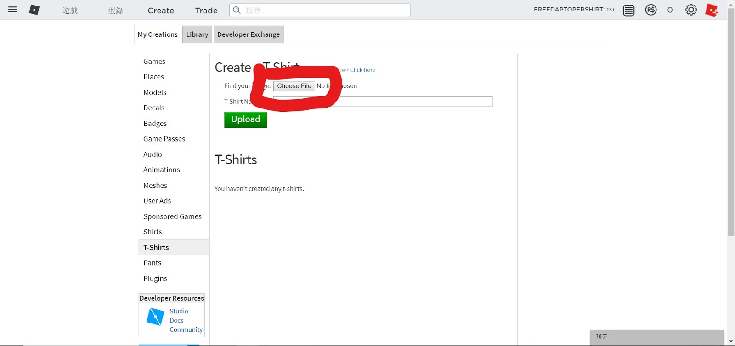Image resolution: width=735 pixels, height=346 pixels.
Task: Open Audio in the sidebar
Action: tap(153, 154)
